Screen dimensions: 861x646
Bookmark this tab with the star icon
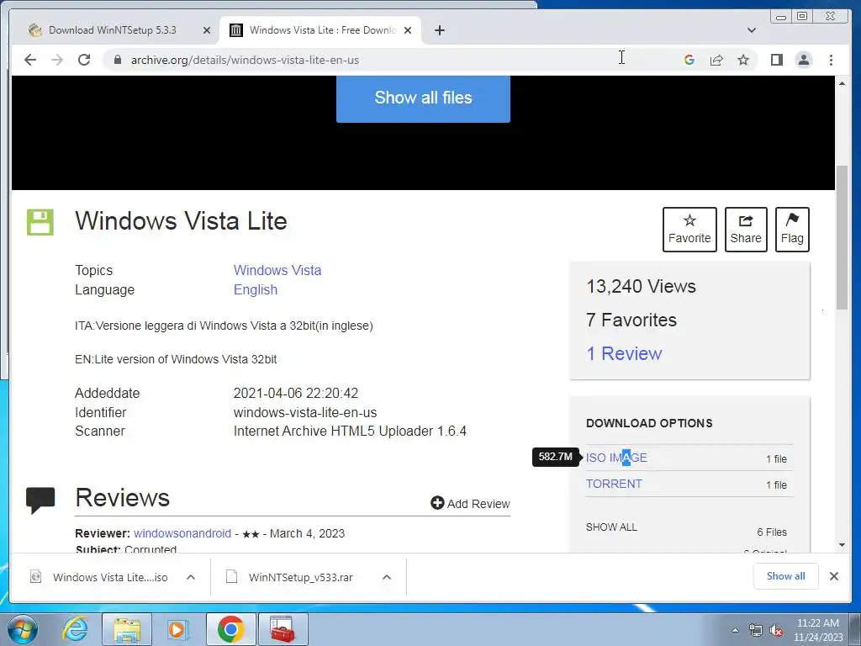pyautogui.click(x=743, y=60)
